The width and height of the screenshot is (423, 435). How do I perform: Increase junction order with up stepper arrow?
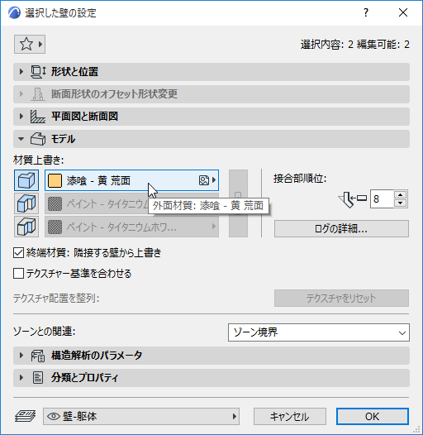[400, 194]
